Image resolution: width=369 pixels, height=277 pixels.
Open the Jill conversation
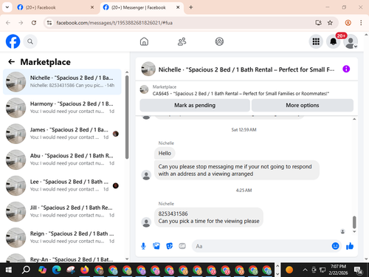click(x=62, y=211)
